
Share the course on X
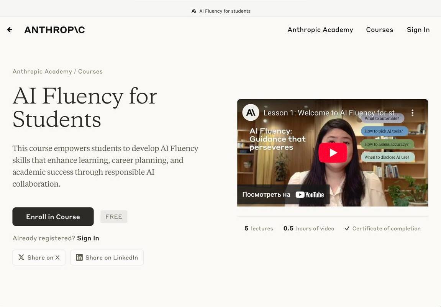(x=39, y=258)
